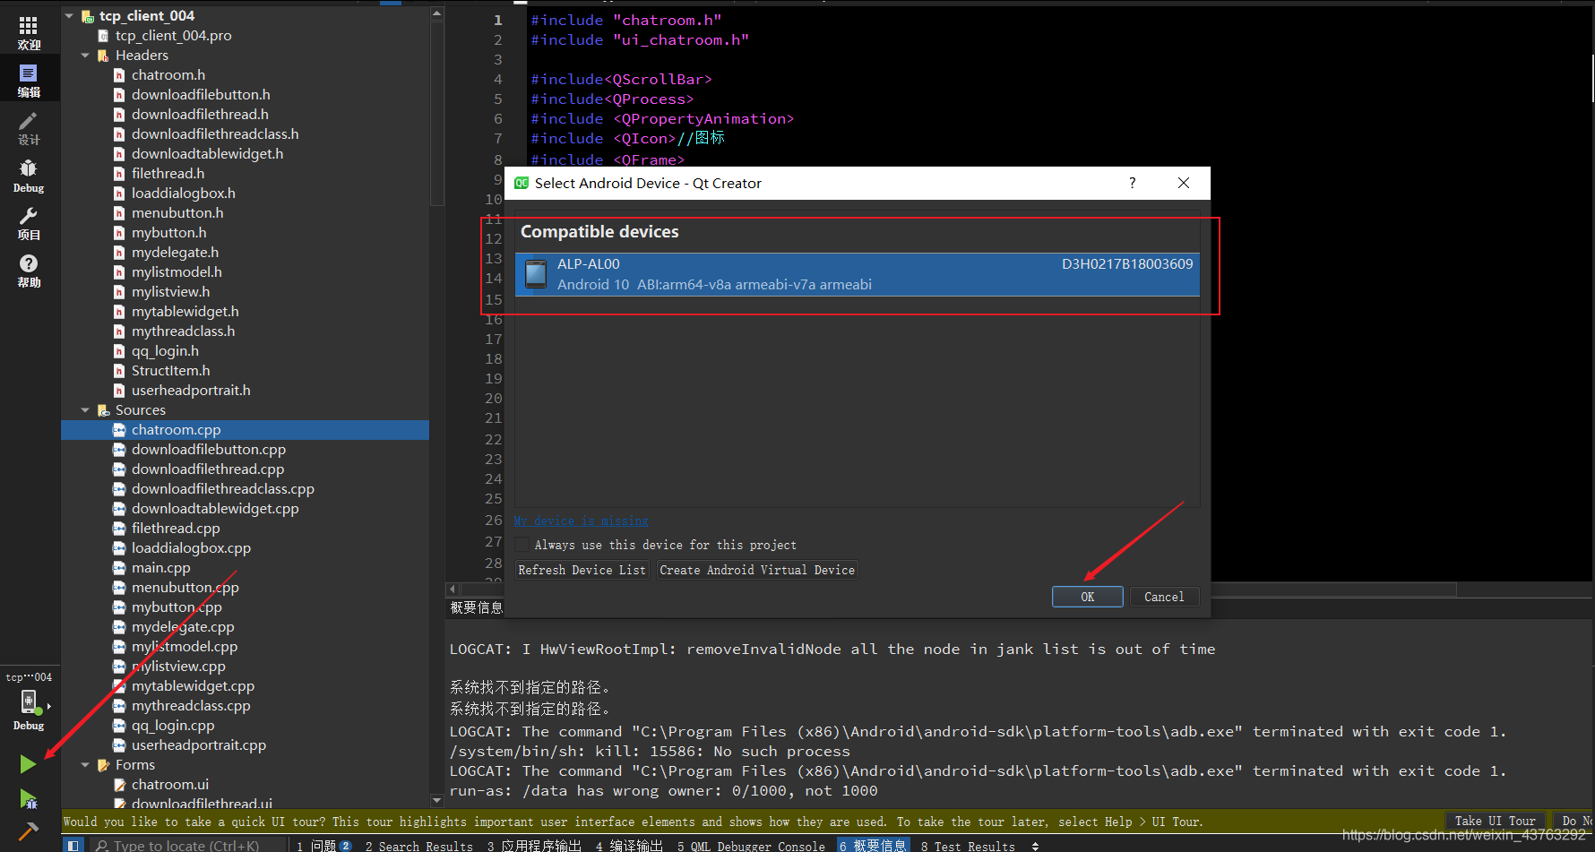Open the output pane selector arrows

1035,846
